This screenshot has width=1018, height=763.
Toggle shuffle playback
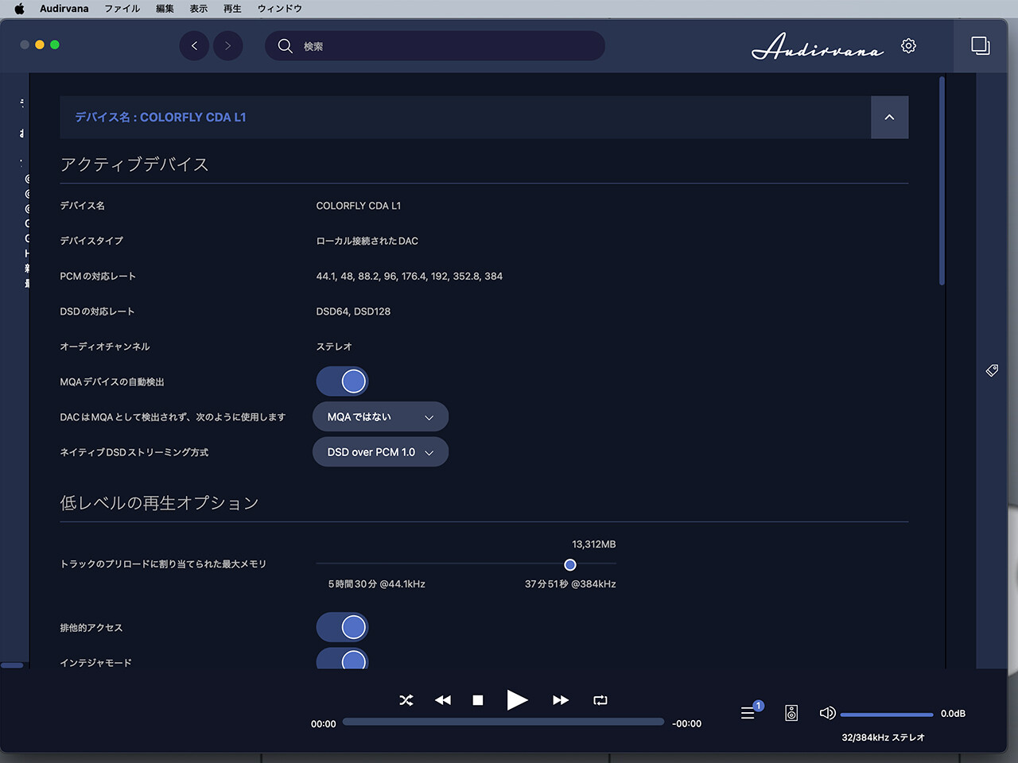pyautogui.click(x=406, y=700)
